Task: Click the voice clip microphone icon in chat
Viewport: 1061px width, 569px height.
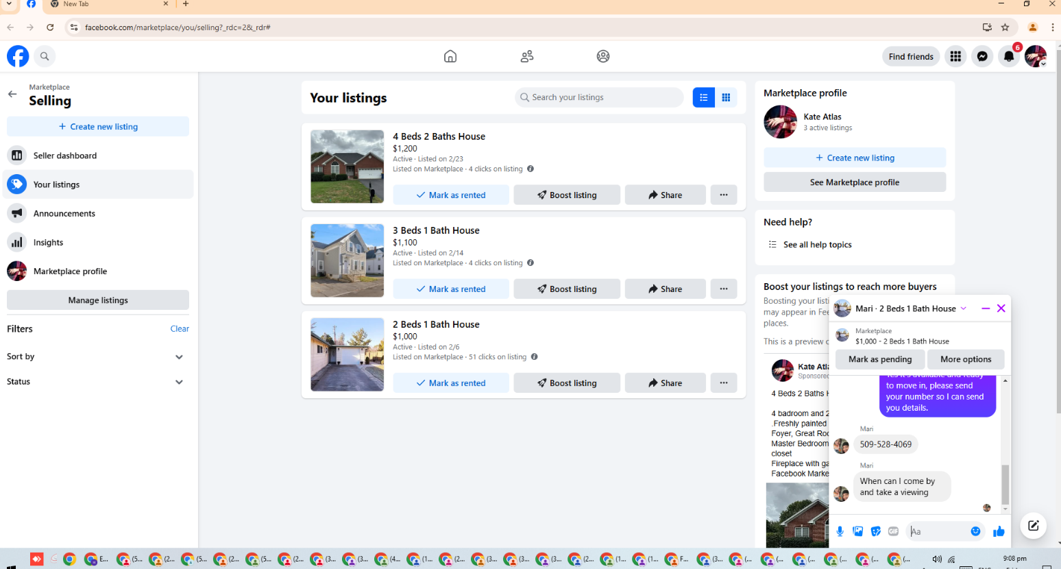Action: pos(840,531)
